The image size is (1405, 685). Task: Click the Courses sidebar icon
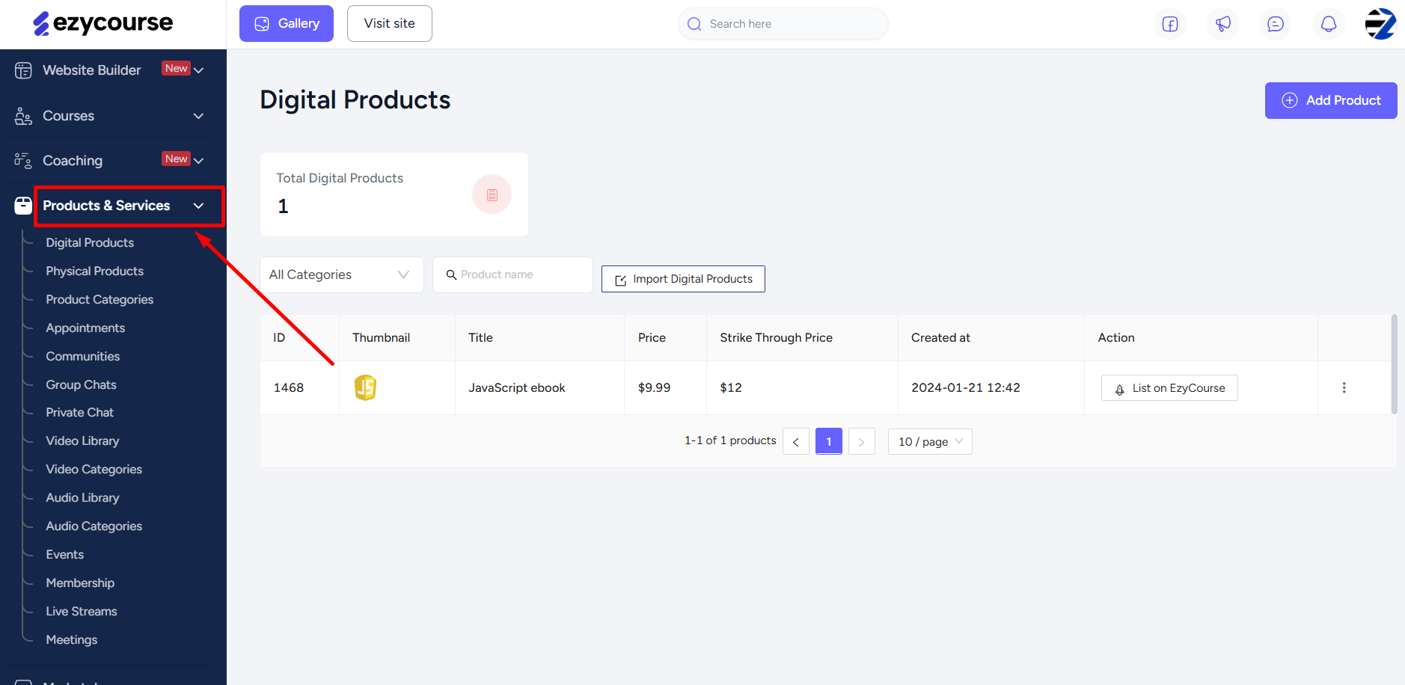(x=23, y=116)
